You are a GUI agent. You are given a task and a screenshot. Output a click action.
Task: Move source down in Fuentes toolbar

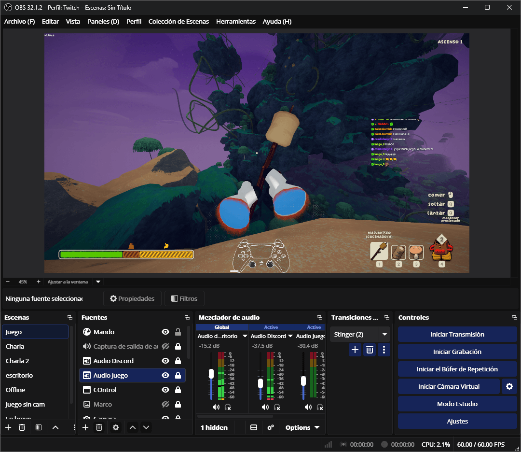146,427
